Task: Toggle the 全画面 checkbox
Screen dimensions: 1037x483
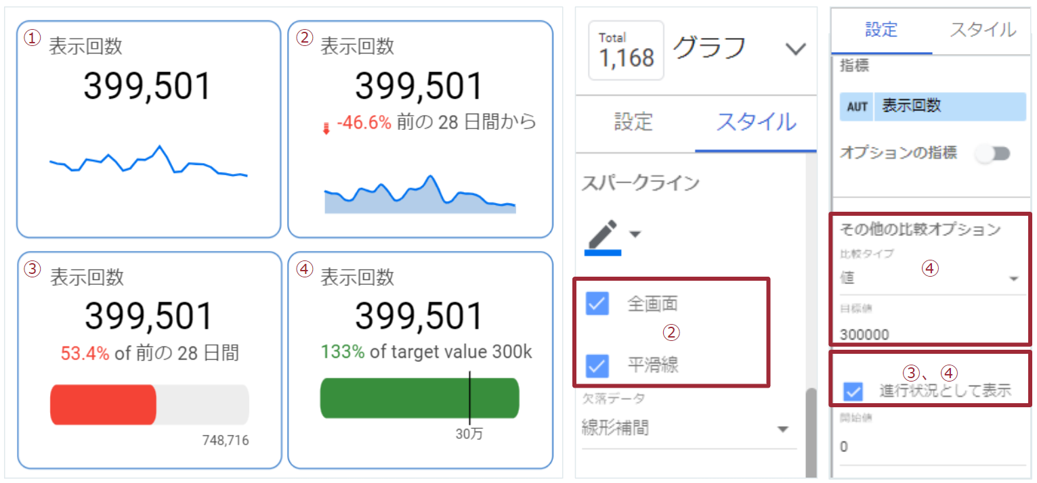Action: point(597,304)
